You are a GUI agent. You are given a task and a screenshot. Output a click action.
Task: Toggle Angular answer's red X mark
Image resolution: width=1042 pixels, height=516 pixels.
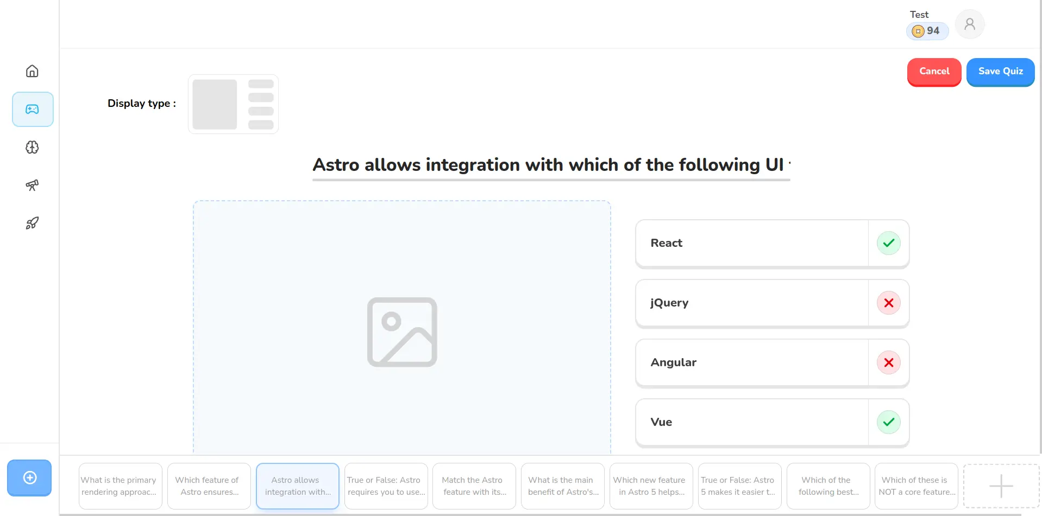pyautogui.click(x=888, y=362)
